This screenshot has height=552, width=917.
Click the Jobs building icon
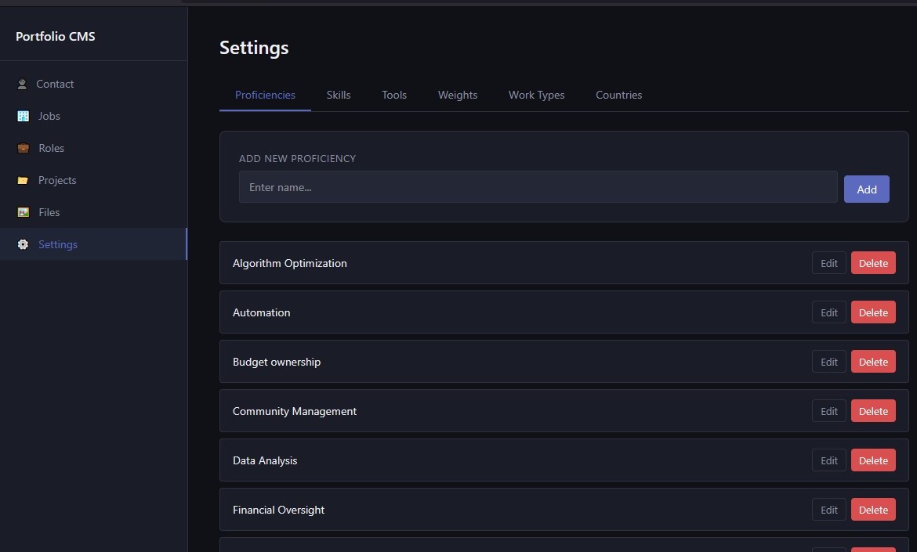click(23, 116)
